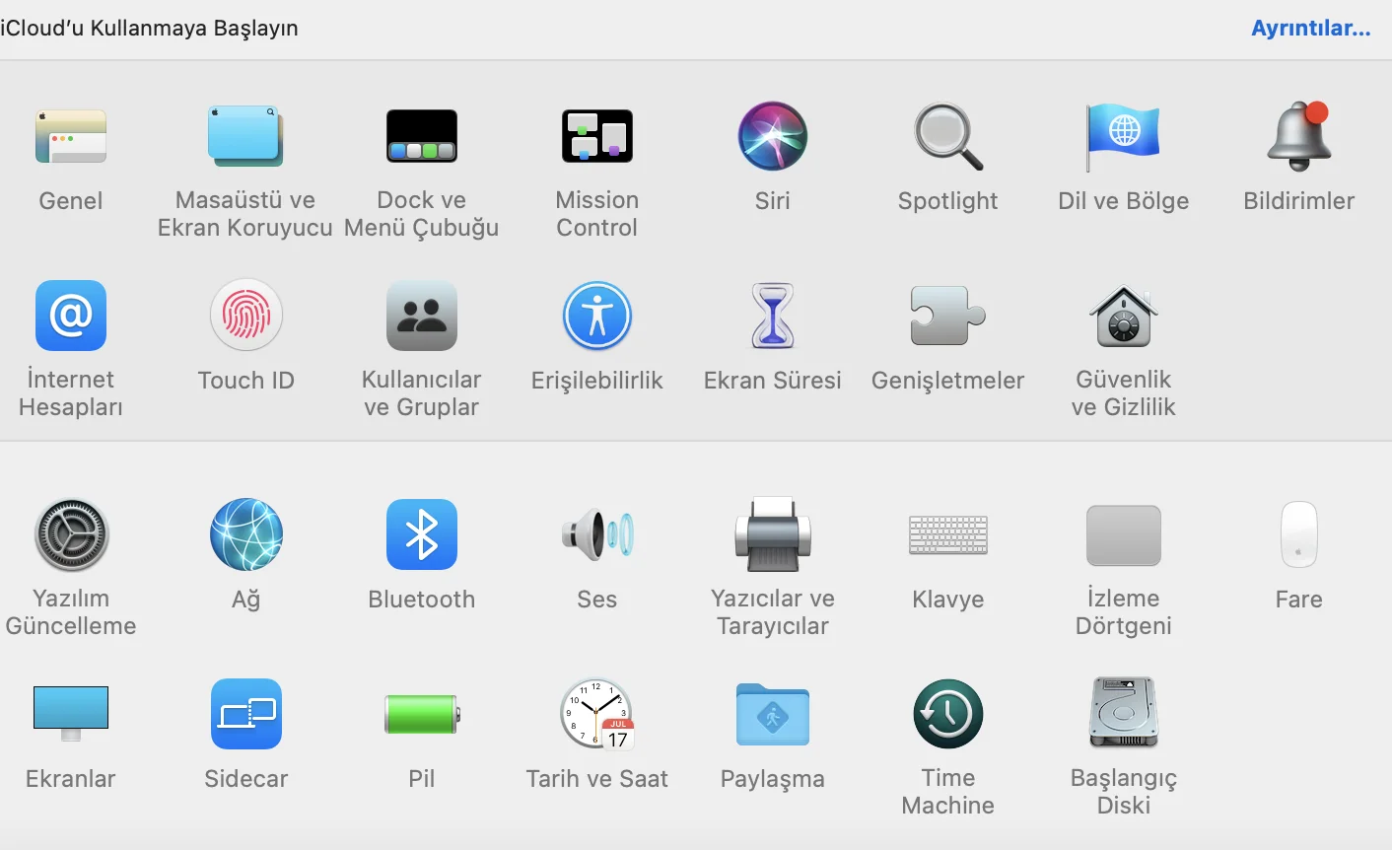Select the Dil ve Bölge flag icon
Image resolution: width=1392 pixels, height=850 pixels.
(x=1123, y=137)
